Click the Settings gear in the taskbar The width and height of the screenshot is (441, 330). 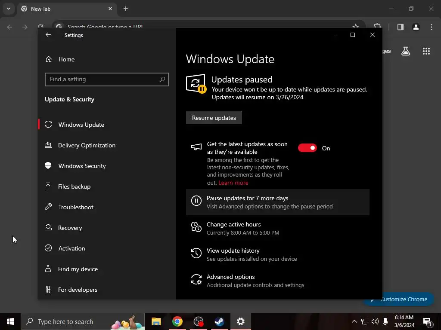coord(240,321)
